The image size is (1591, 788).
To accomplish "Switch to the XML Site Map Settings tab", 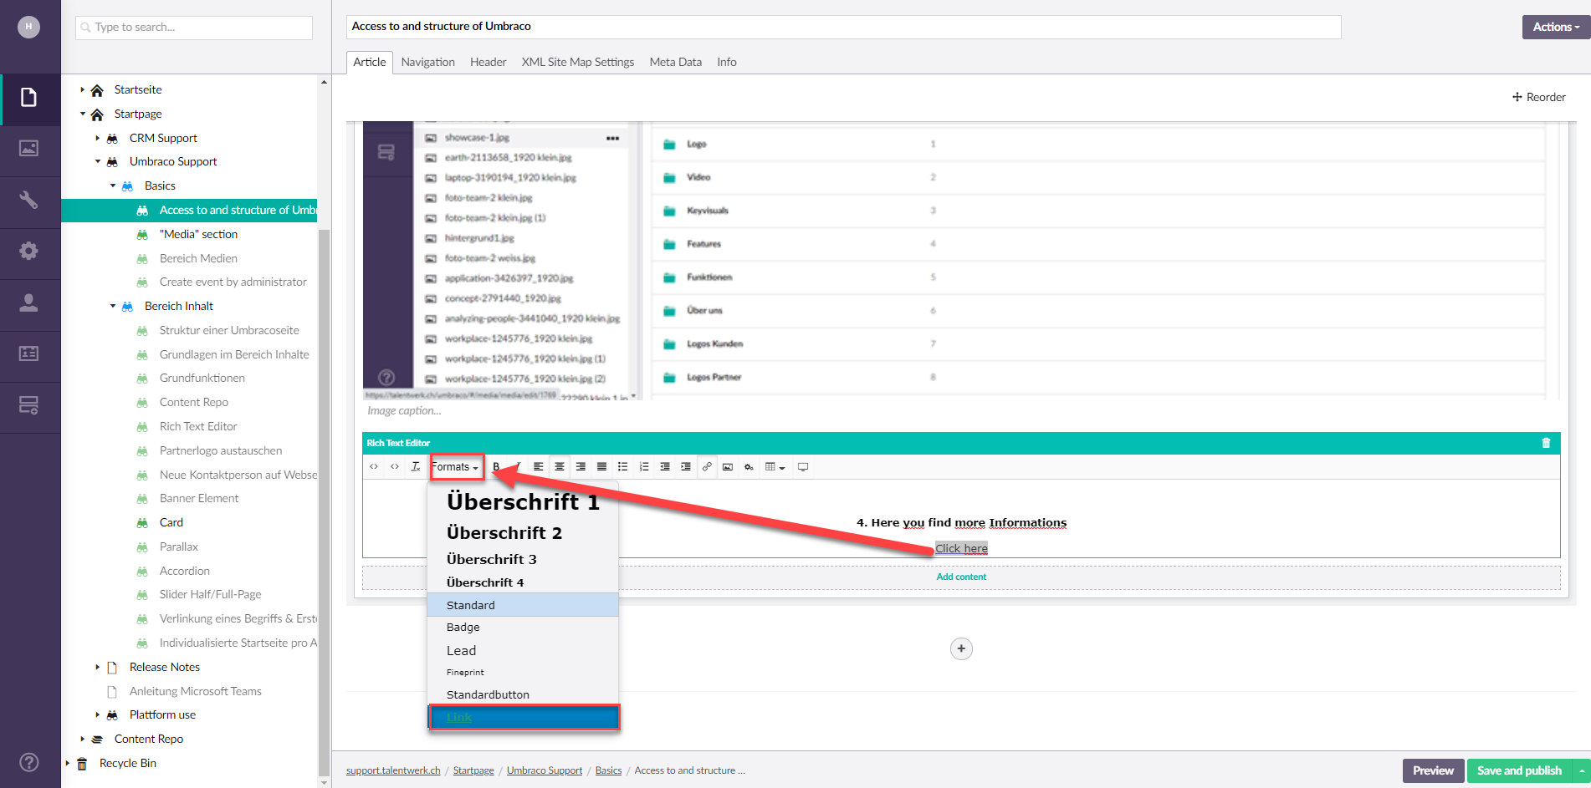I will pos(577,62).
